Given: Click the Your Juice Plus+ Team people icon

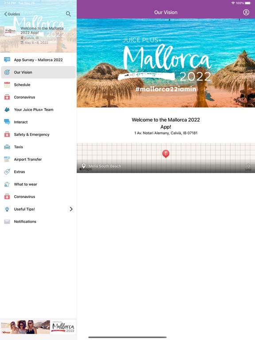Looking at the screenshot, I should point(7,109).
